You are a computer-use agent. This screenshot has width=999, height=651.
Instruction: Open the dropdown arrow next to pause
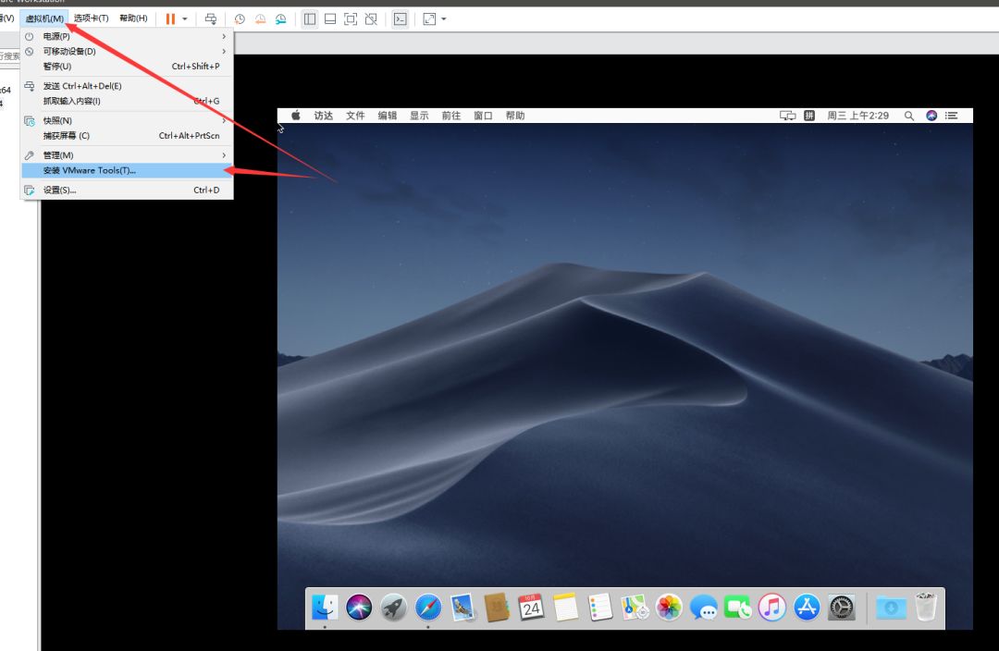click(x=185, y=19)
